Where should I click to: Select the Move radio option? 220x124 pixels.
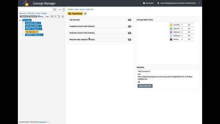[x=39, y=17]
